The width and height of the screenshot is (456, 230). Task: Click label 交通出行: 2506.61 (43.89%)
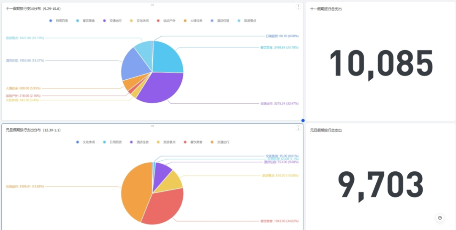25,187
